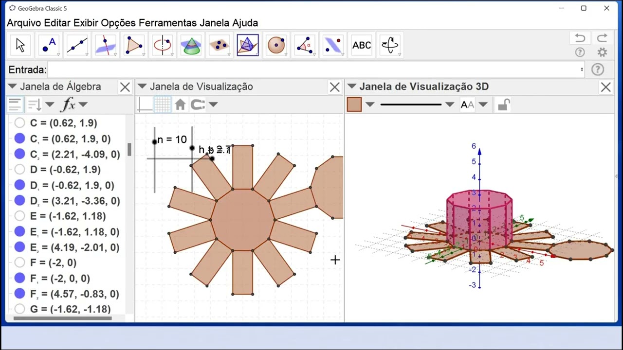This screenshot has height=350, width=623.
Task: Open the Arquivo menu
Action: point(24,23)
